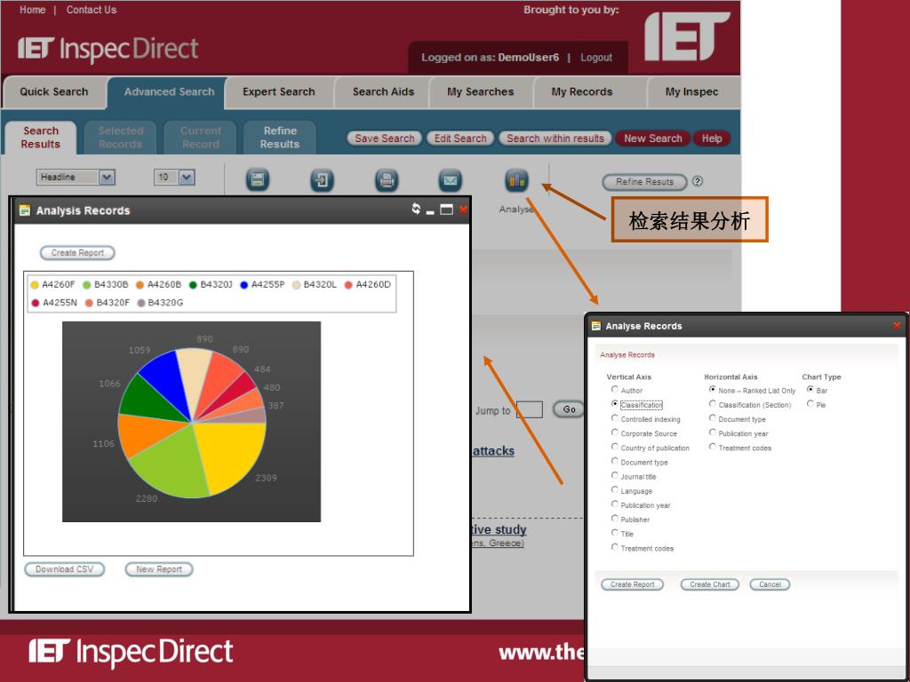Select Classification vertical axis radio
The height and width of the screenshot is (682, 910).
tap(615, 404)
